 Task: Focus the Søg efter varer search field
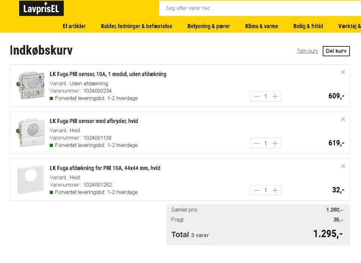[260, 8]
